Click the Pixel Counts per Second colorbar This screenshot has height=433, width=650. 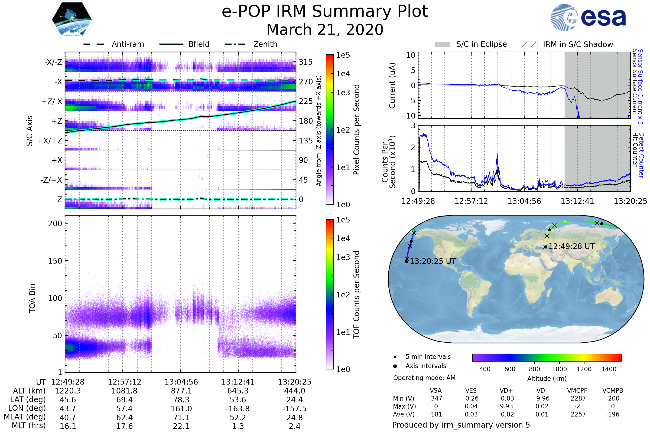(330, 130)
